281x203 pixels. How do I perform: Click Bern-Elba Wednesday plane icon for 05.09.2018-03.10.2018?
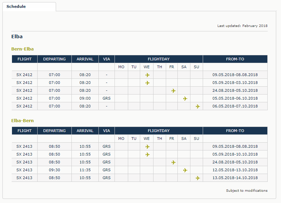[x=147, y=83]
